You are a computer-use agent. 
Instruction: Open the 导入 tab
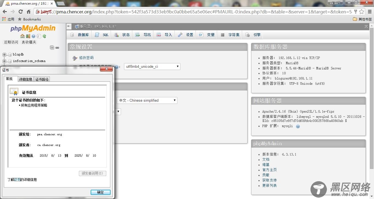(x=165, y=35)
